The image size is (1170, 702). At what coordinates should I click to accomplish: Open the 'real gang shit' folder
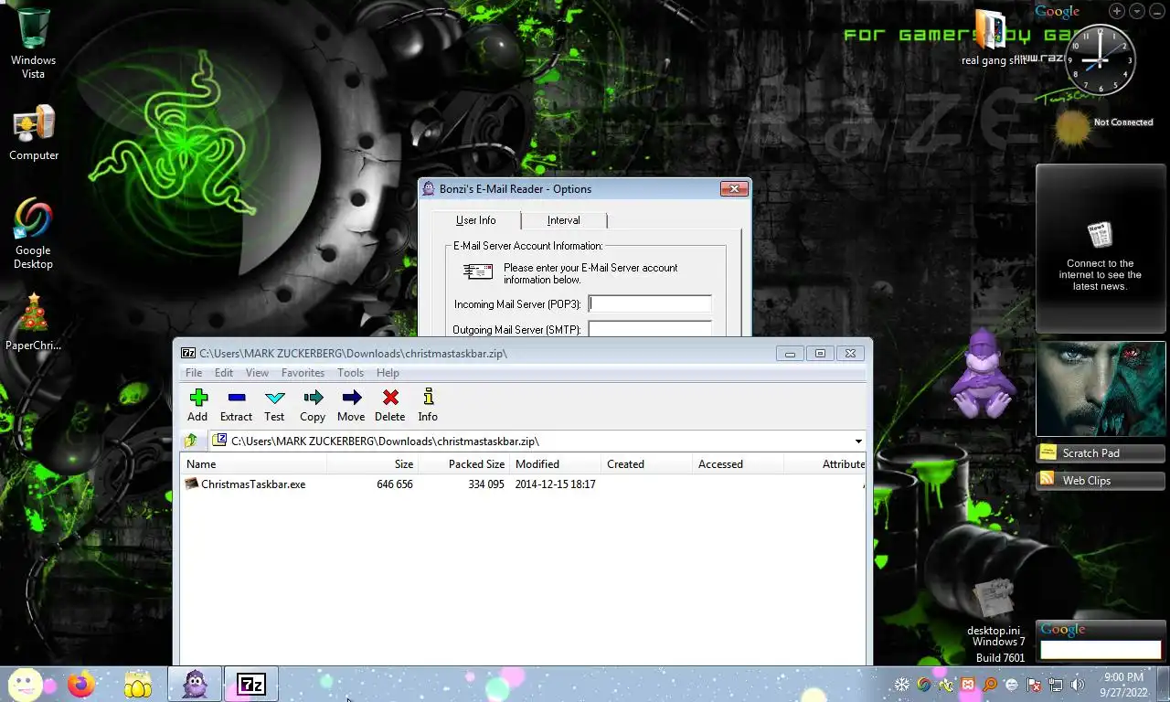click(991, 38)
